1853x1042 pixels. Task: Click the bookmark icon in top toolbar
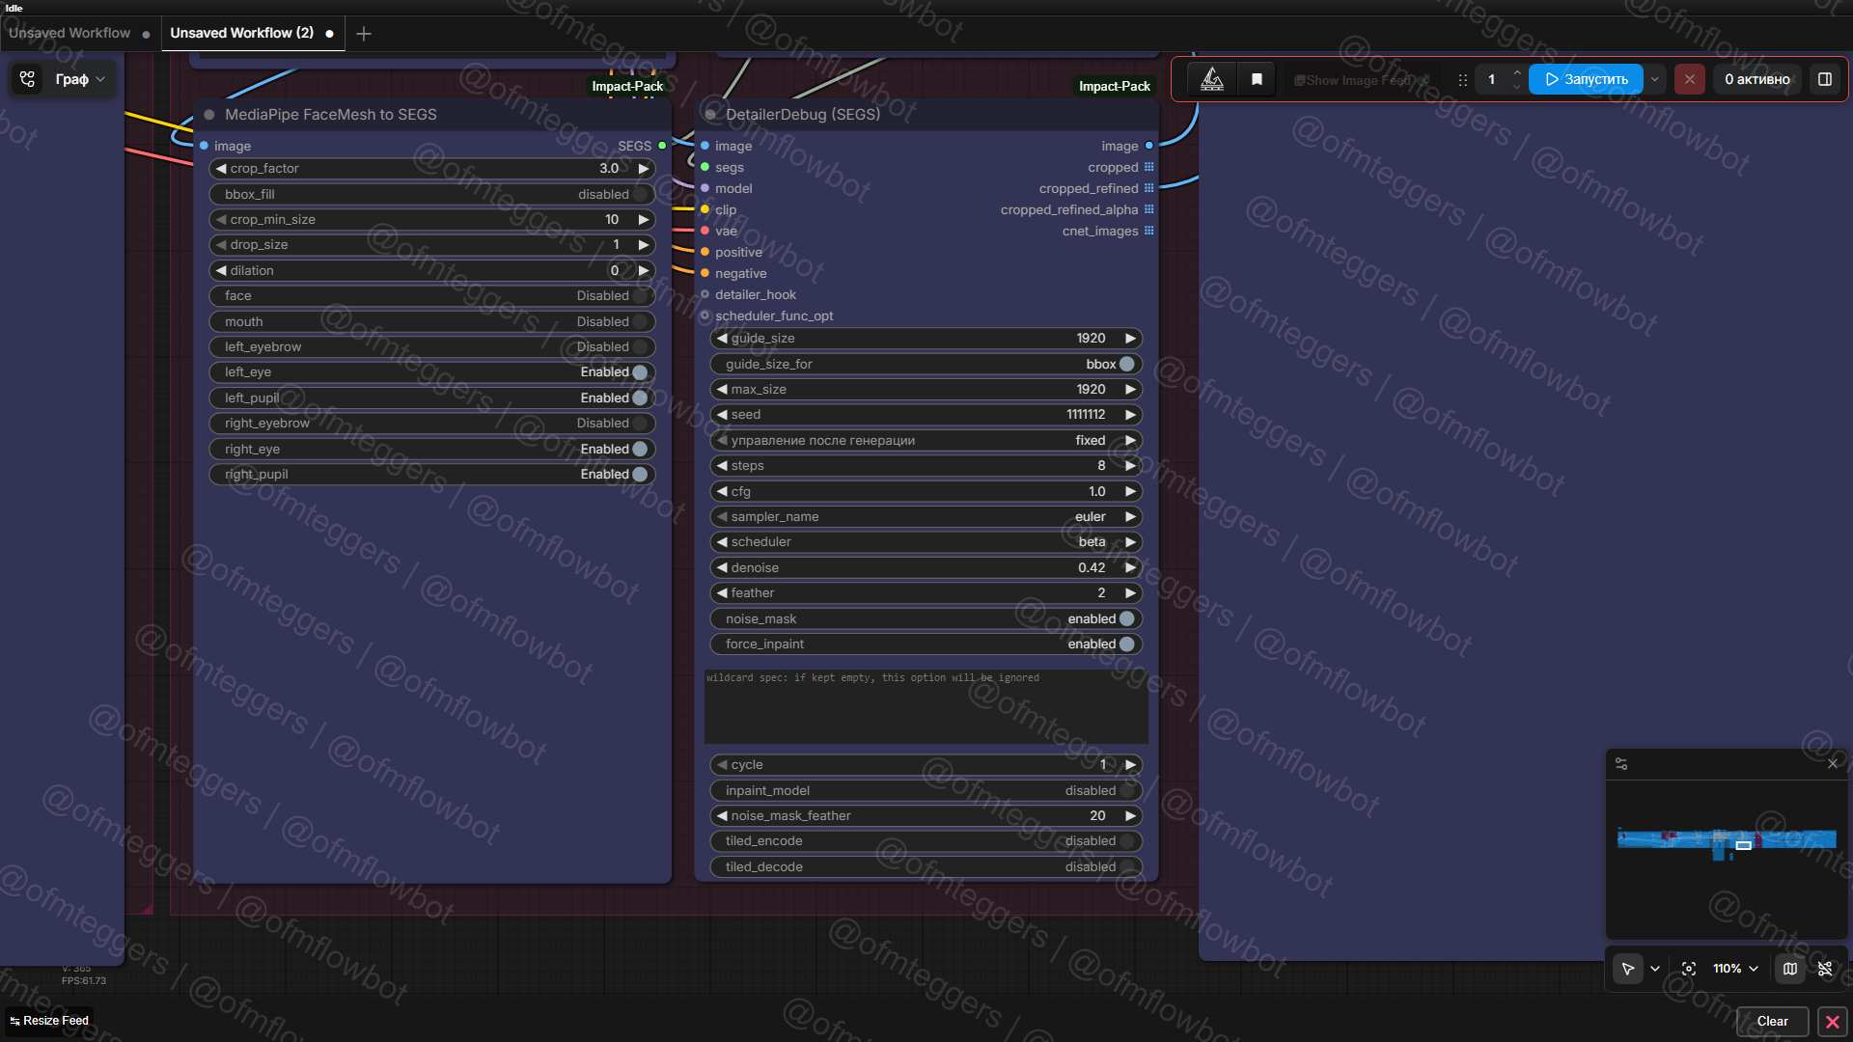1257,79
